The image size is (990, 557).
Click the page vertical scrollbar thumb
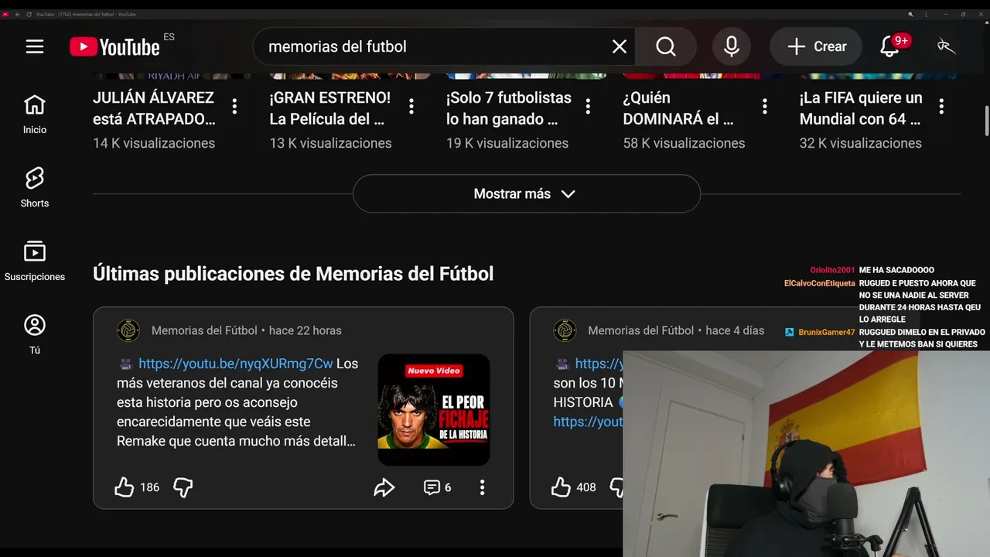986,120
